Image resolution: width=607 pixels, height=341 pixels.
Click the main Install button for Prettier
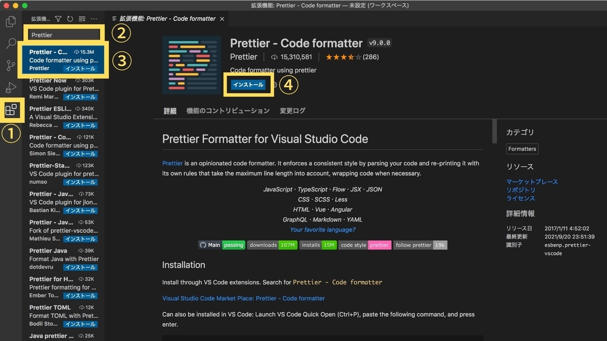pos(248,85)
